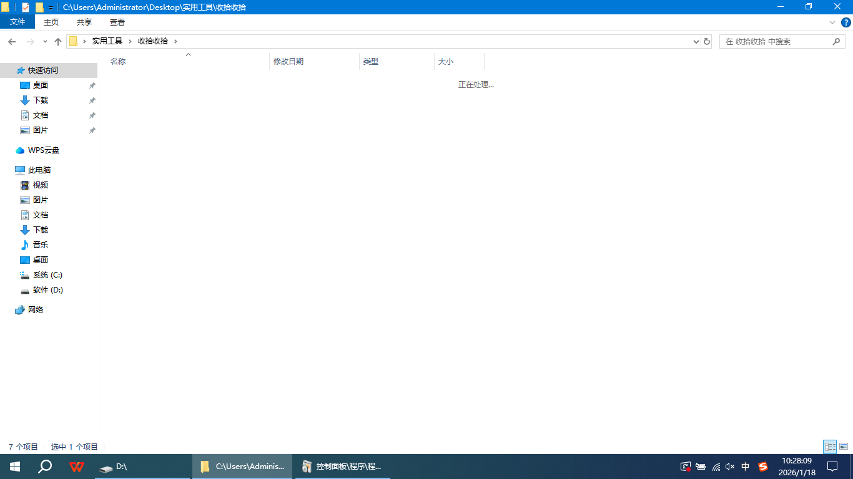Expand the address bar history dropdown
The height and width of the screenshot is (479, 853).
coord(696,41)
